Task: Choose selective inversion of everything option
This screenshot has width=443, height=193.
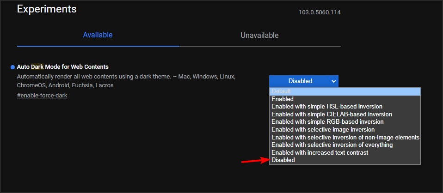Action: click(x=345, y=145)
